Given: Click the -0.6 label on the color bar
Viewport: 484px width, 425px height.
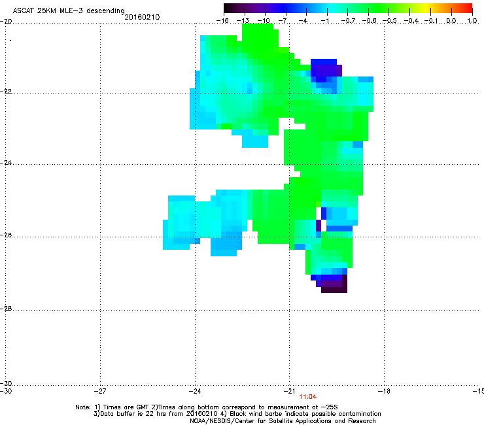Looking at the screenshot, I should [x=369, y=21].
